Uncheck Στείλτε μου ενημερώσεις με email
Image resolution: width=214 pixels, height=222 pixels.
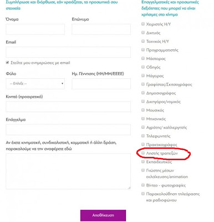(x=7, y=63)
